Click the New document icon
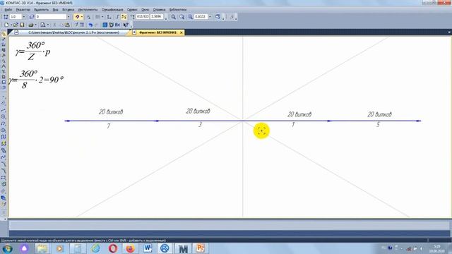 pyautogui.click(x=6, y=25)
